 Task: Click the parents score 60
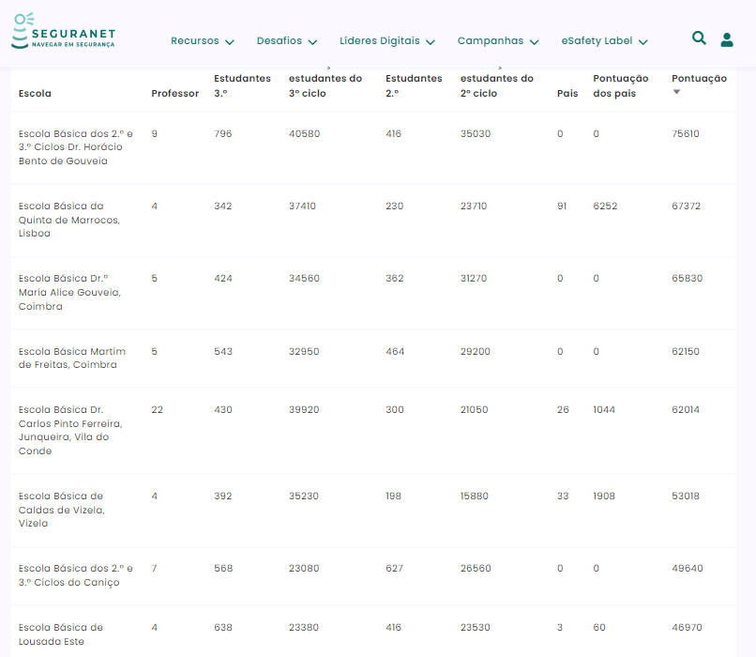598,628
